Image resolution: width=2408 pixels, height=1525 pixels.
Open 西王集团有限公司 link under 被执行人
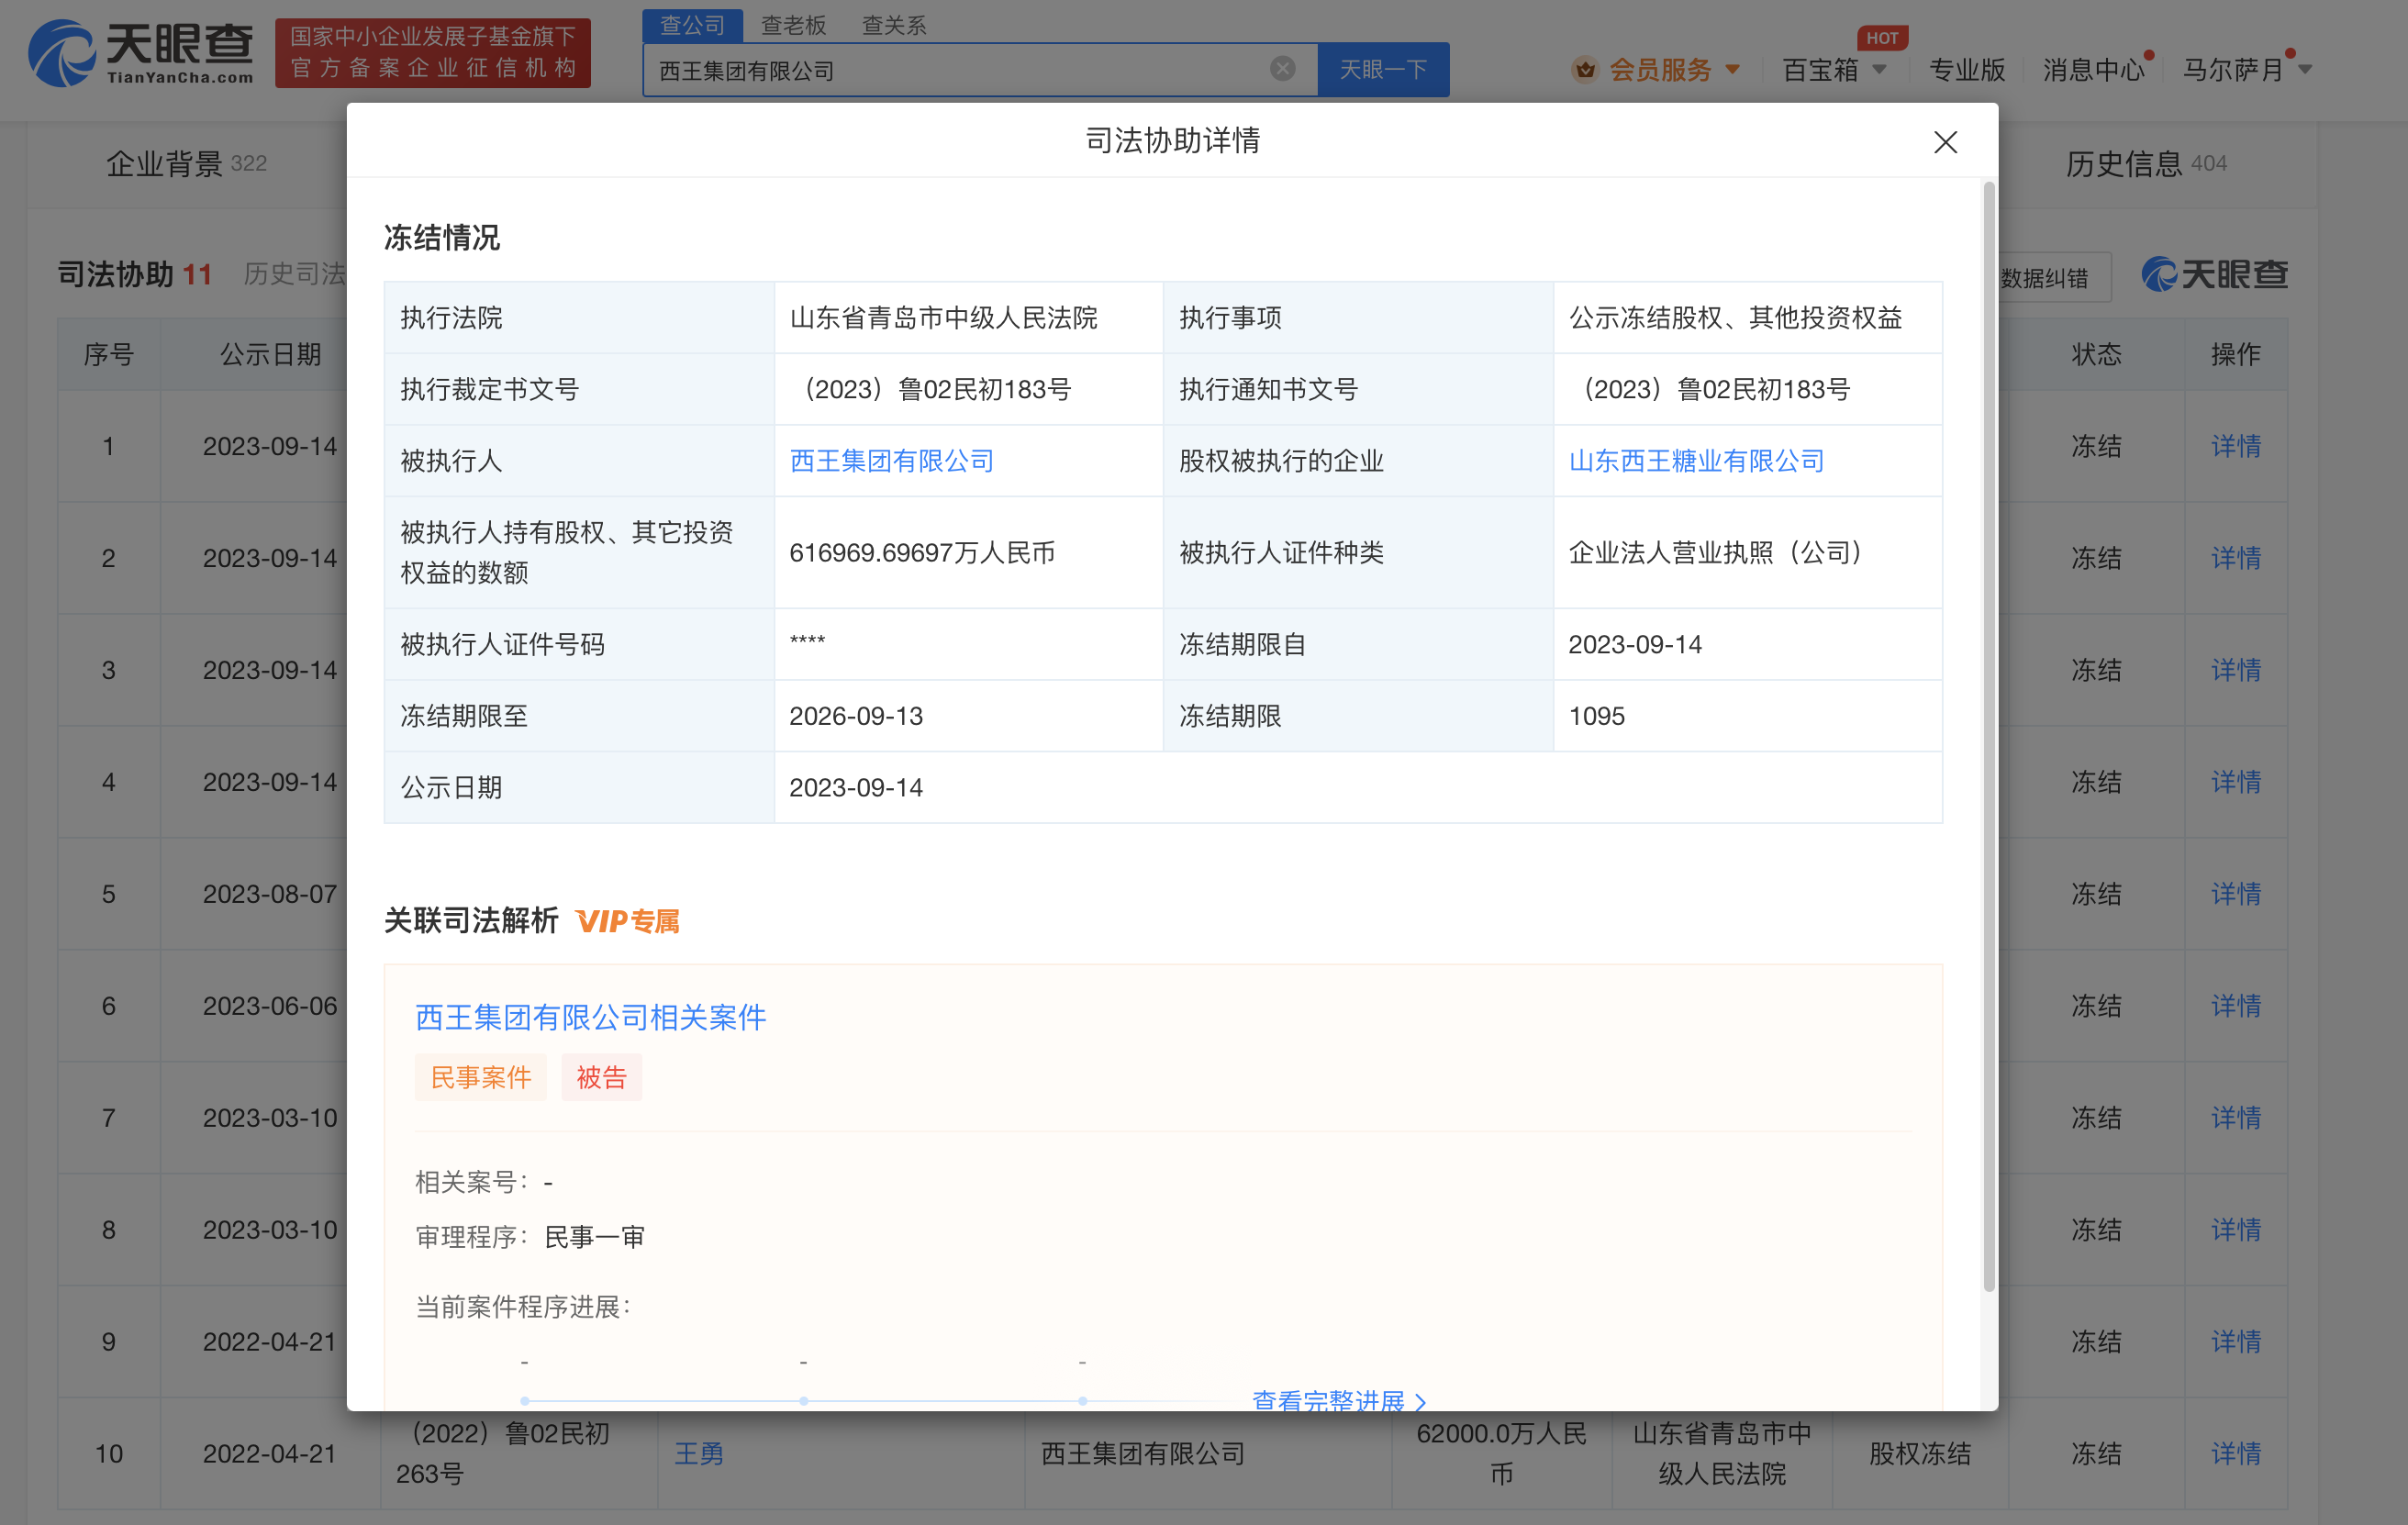[x=891, y=461]
